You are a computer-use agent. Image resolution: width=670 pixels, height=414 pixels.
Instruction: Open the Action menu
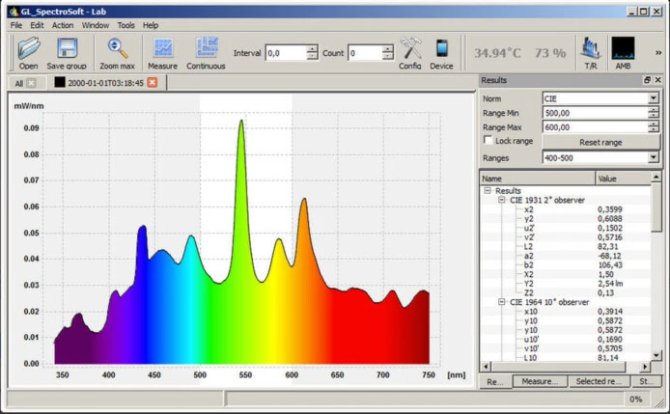coord(62,24)
